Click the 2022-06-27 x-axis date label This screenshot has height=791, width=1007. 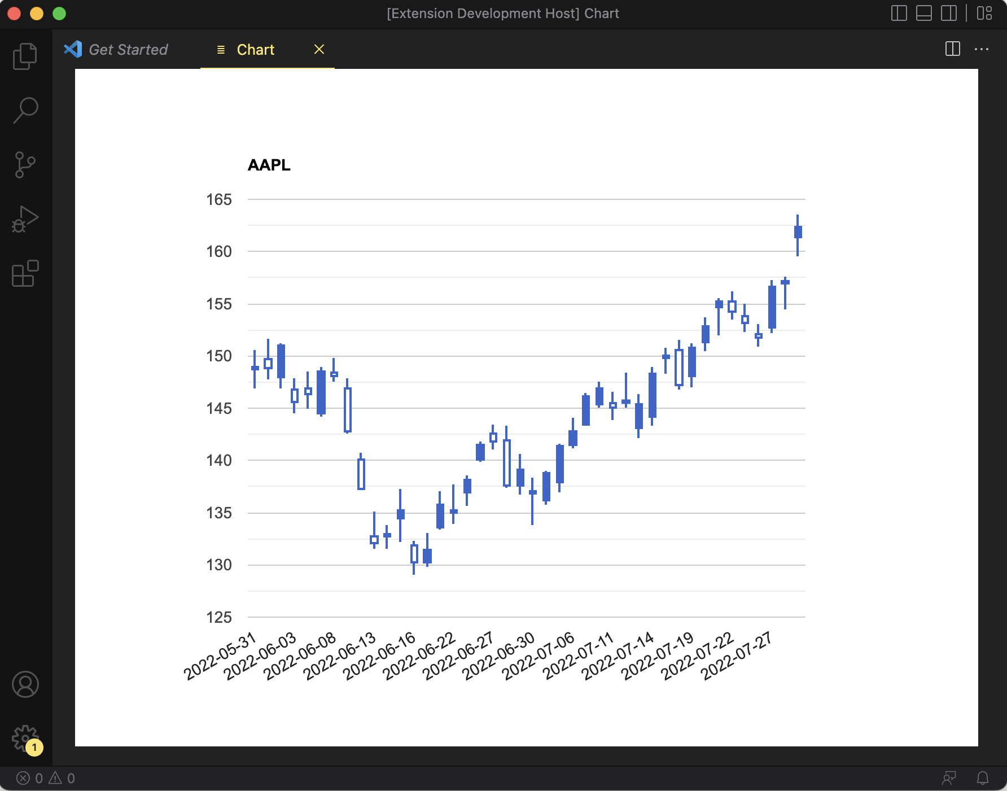point(459,656)
